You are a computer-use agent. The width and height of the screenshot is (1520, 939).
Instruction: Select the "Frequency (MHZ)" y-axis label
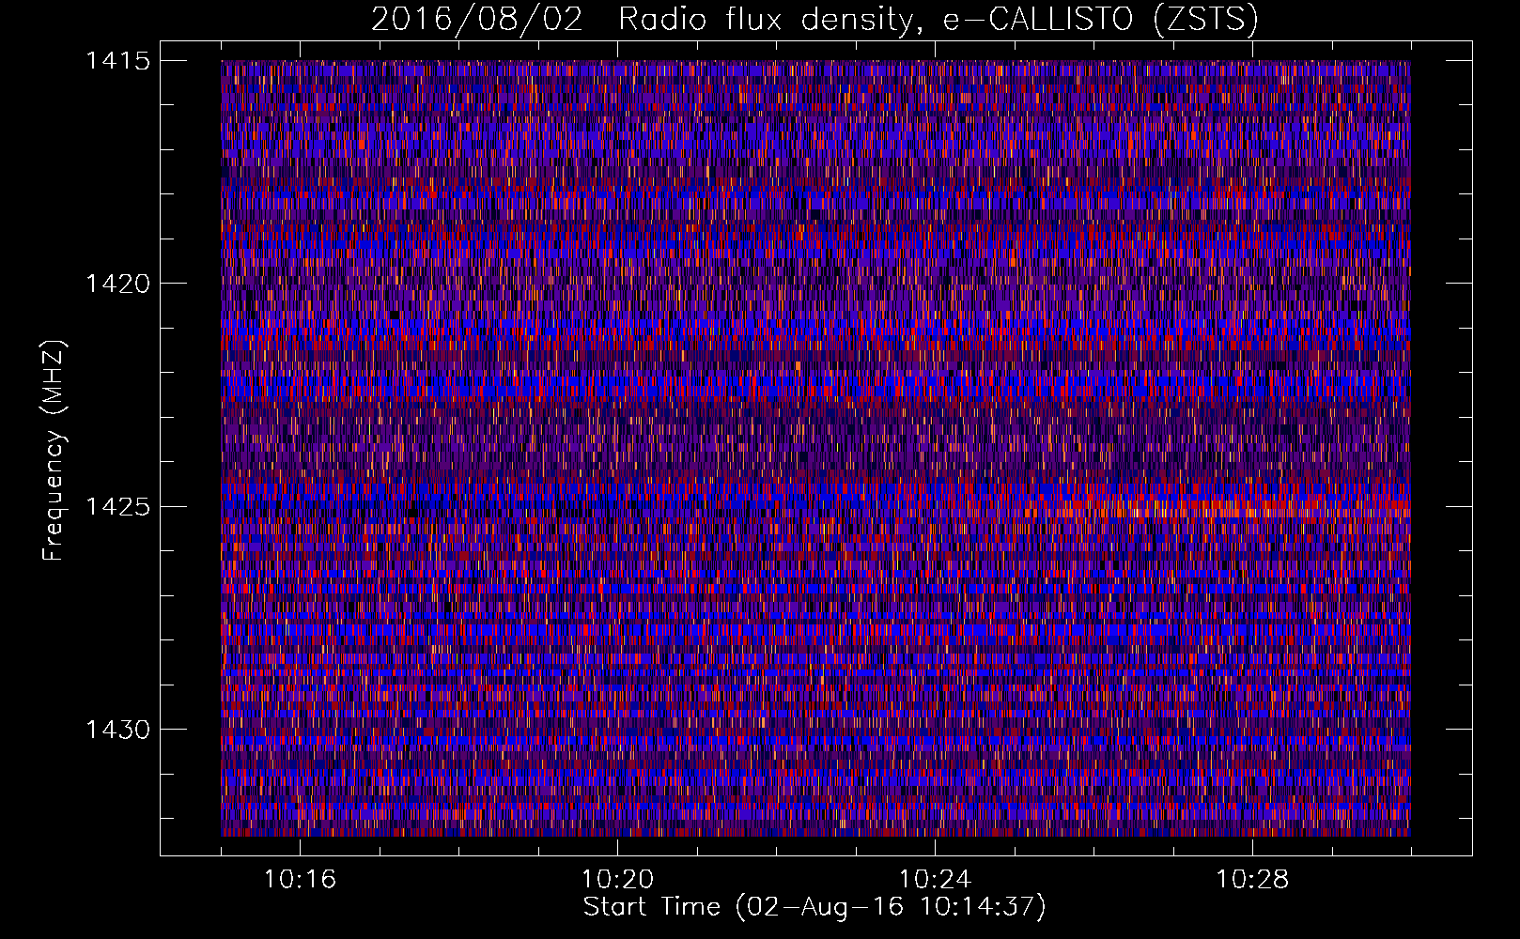(54, 451)
